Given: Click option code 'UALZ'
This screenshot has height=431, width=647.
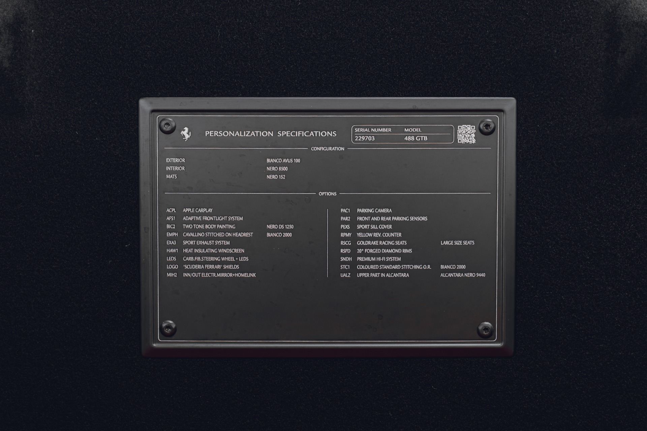Looking at the screenshot, I should click(x=345, y=275).
